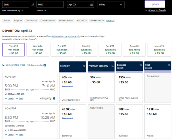Open the calendar icon in date field
Screen dimensions: 172x140
[x=91, y=5]
